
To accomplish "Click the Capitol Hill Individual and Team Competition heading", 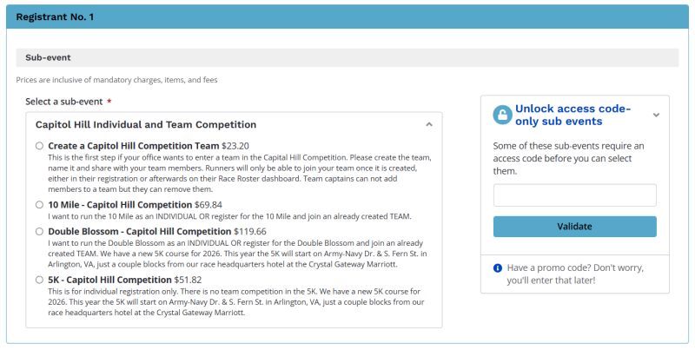I will pyautogui.click(x=146, y=124).
